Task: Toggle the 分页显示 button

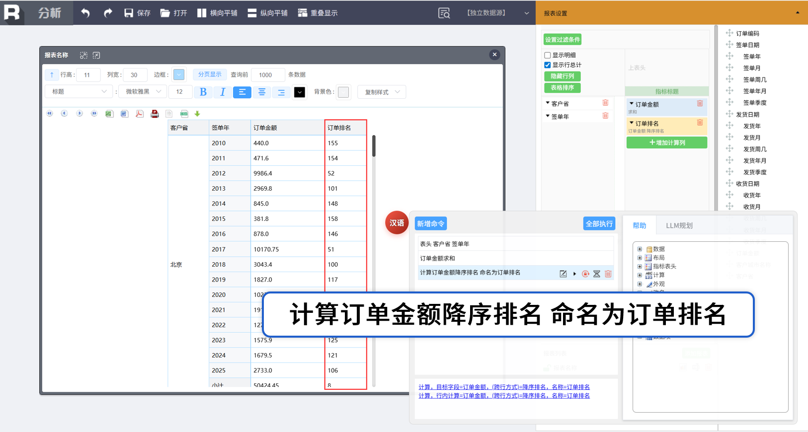Action: 210,74
